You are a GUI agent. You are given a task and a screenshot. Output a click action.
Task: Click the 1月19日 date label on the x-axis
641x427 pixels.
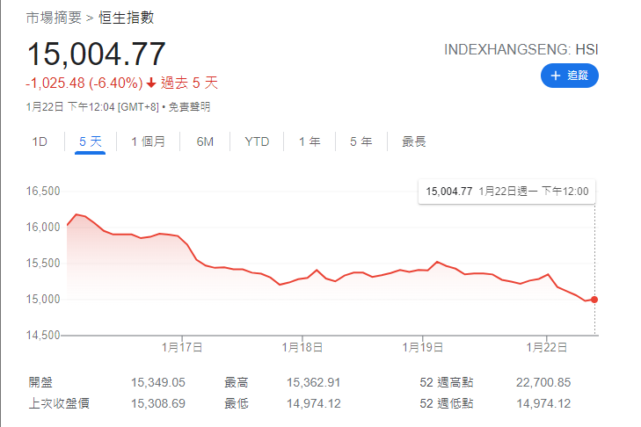point(423,347)
